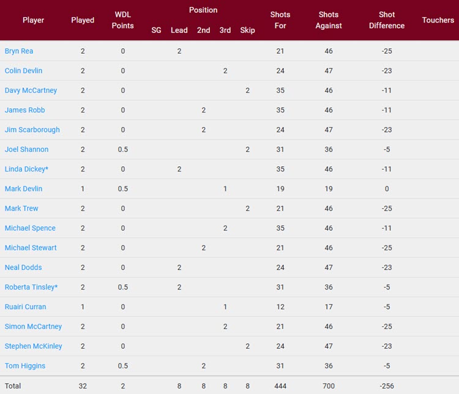
Task: Select the James Robb name link
Action: tap(24, 110)
